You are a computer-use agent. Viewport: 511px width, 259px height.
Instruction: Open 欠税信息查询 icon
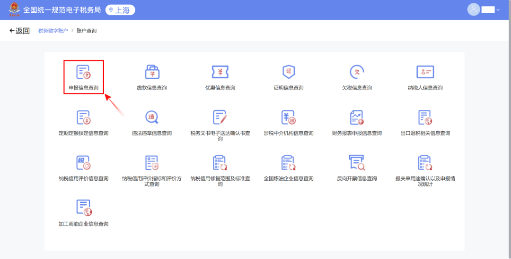click(x=357, y=72)
